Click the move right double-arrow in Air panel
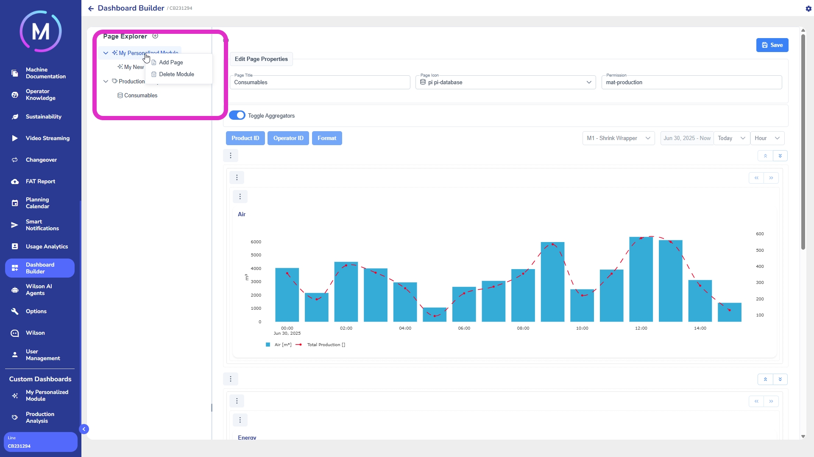This screenshot has width=814, height=457. (x=771, y=178)
